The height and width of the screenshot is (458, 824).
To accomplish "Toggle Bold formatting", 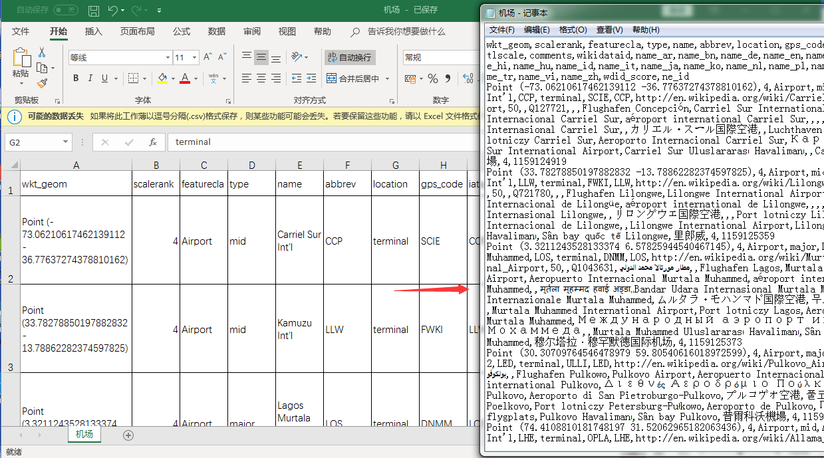I will click(76, 78).
